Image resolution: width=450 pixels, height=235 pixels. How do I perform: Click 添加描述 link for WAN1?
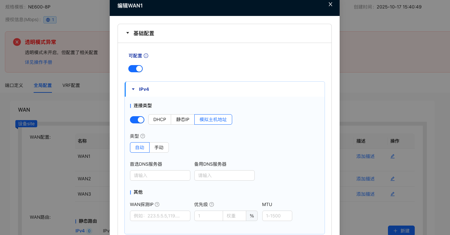365,156
